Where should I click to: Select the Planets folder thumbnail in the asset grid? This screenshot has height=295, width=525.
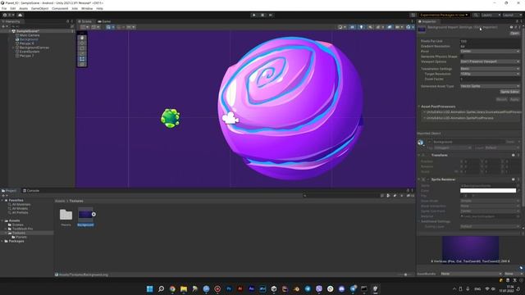click(66, 215)
